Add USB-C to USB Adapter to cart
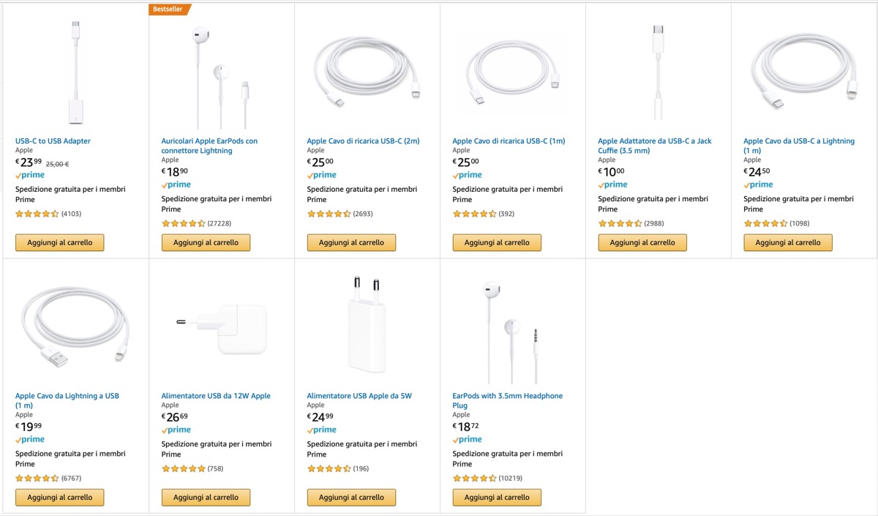Screen dimensions: 878x516 (60, 242)
